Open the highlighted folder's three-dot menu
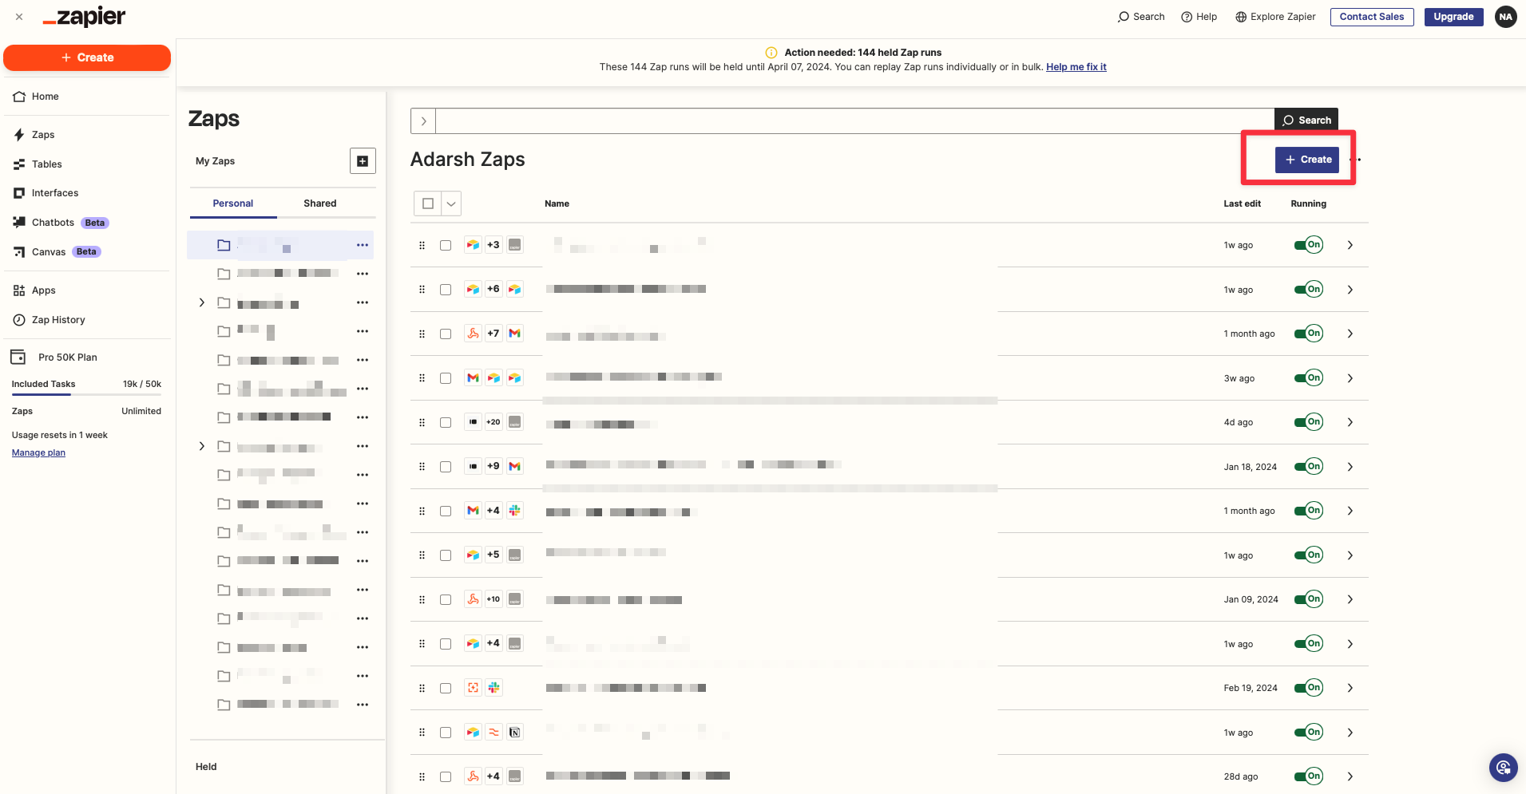 coord(363,245)
